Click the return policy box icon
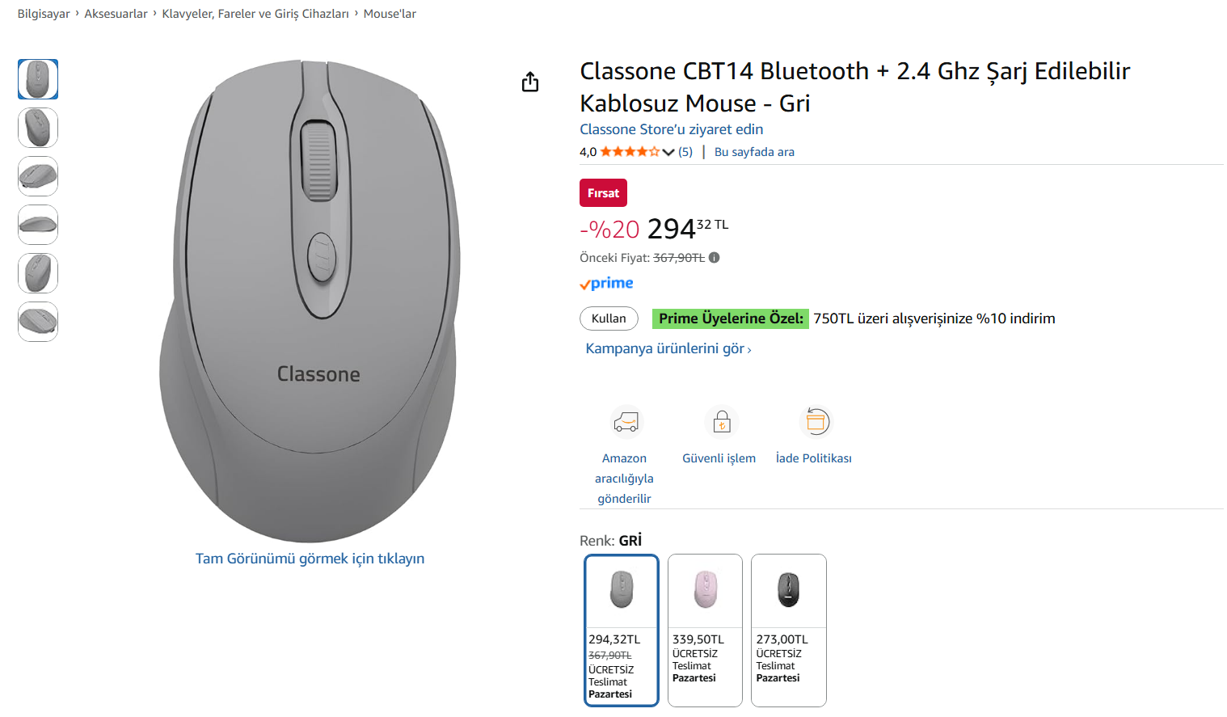Image resolution: width=1227 pixels, height=717 pixels. pos(816,422)
